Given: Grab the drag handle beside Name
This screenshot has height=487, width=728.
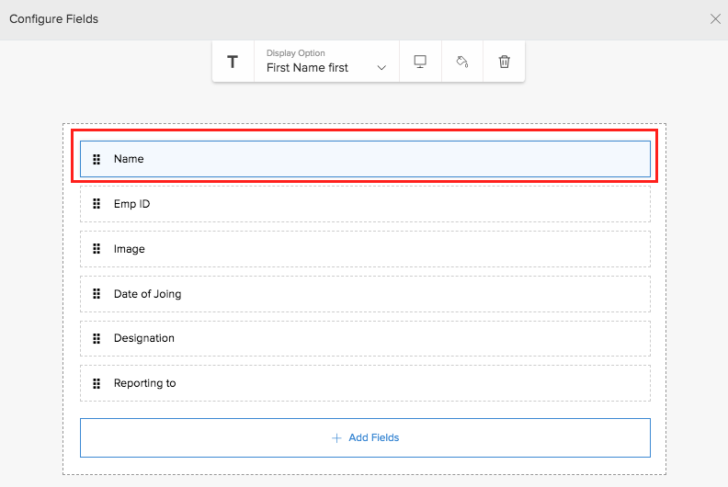Looking at the screenshot, I should (x=97, y=159).
